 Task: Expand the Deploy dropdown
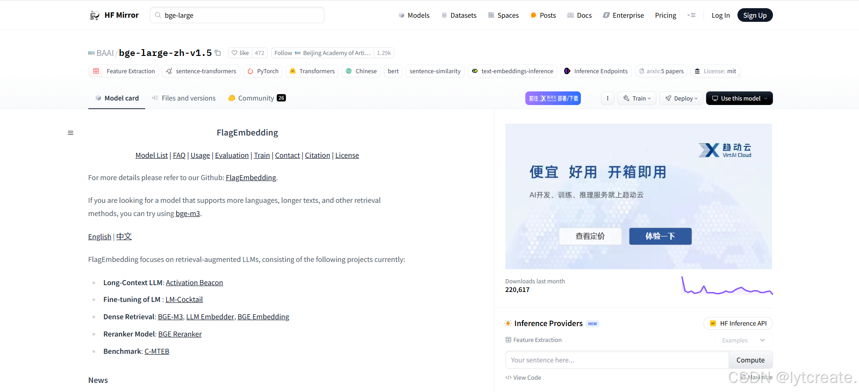[x=681, y=98]
